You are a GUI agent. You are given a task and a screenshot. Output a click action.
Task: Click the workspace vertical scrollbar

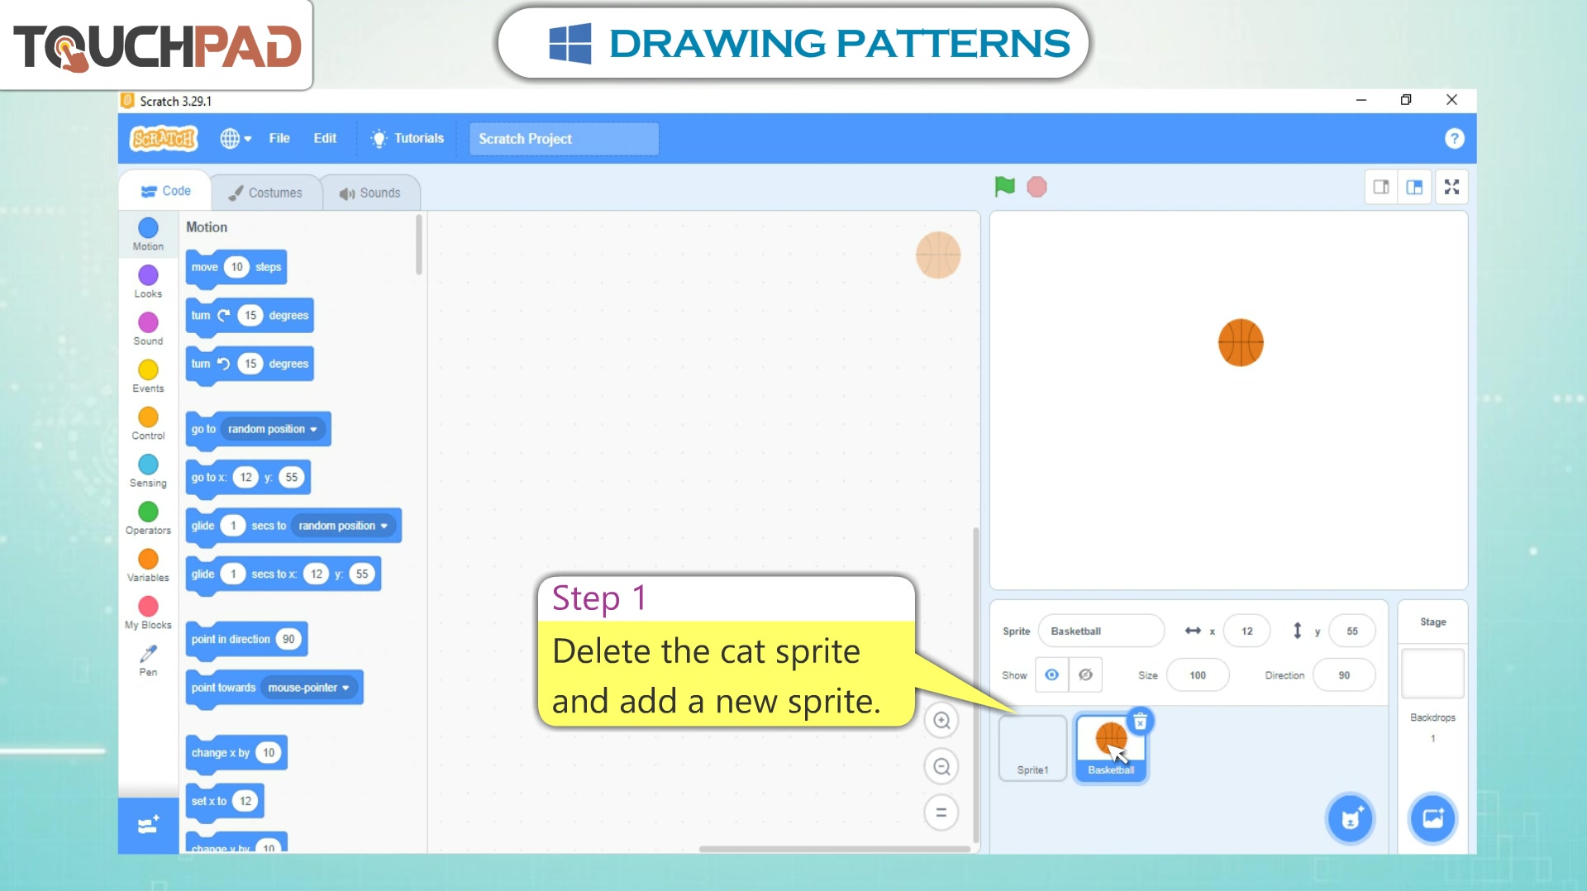[975, 684]
